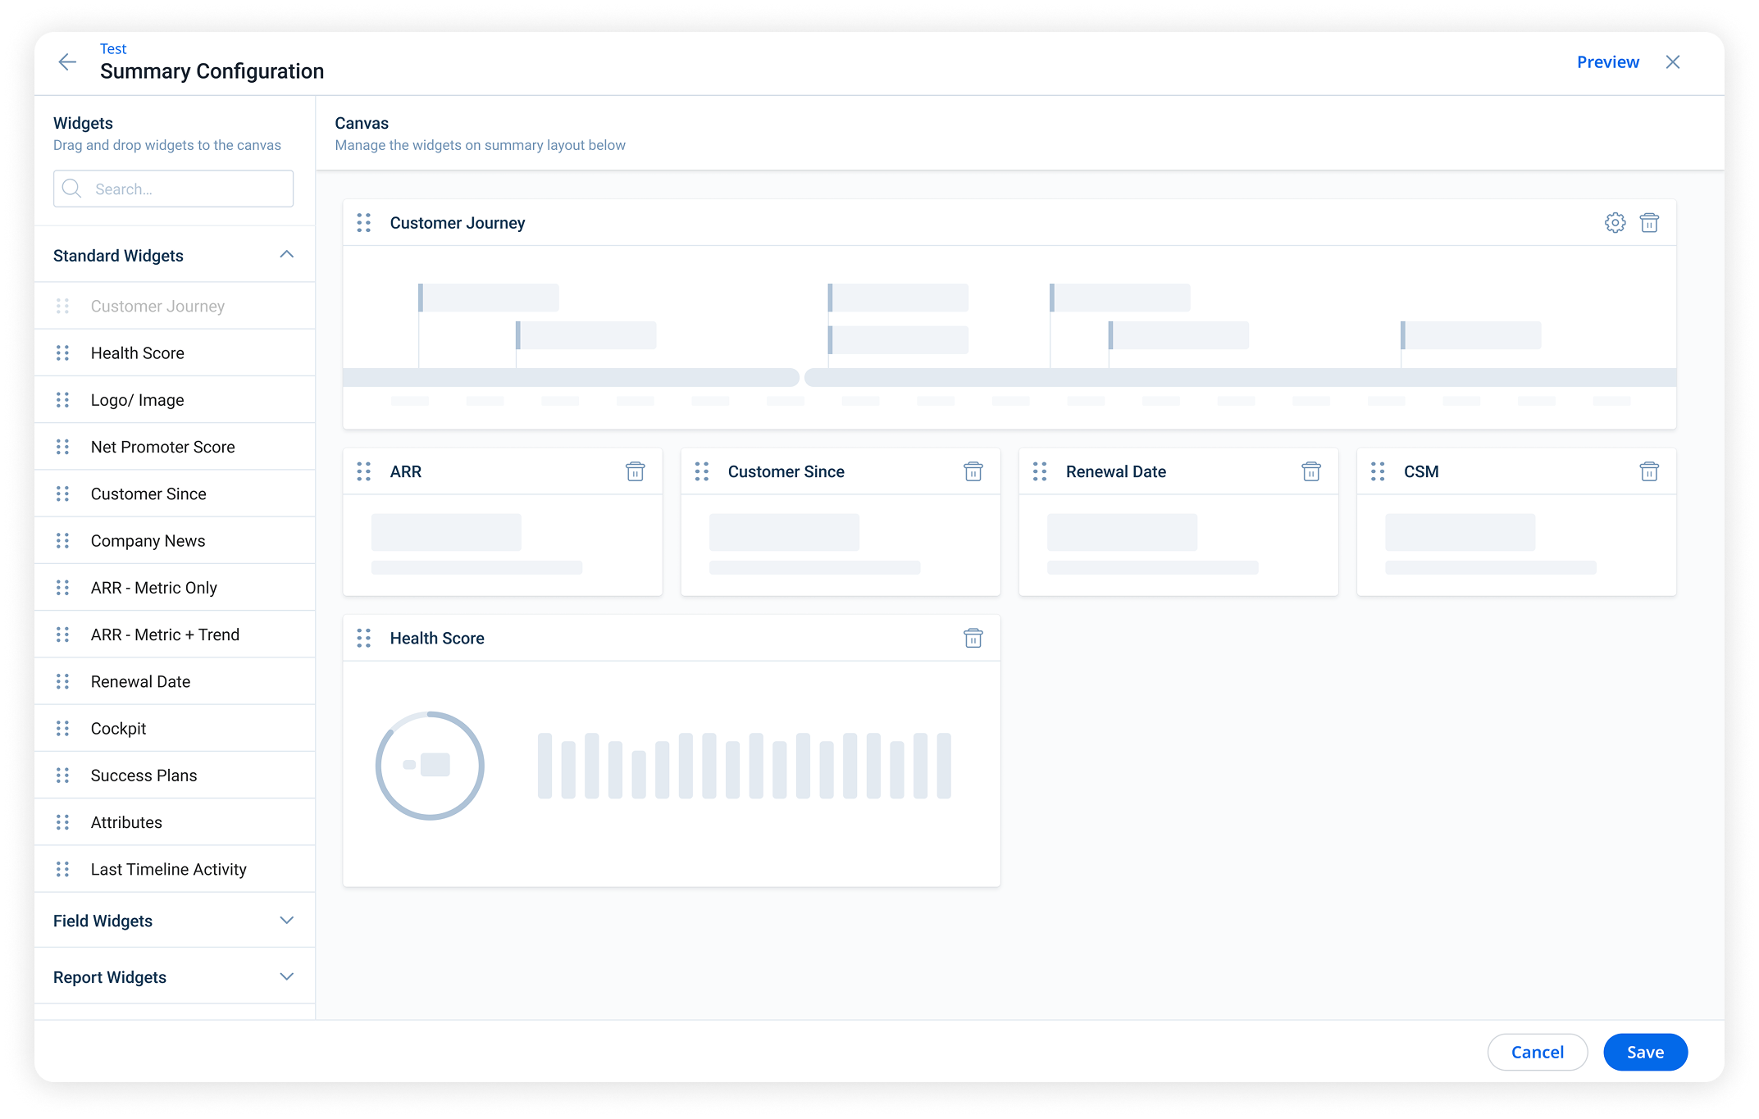Click drag handle for Last Timeline Activity
The height and width of the screenshot is (1119, 1759).
click(x=62, y=868)
